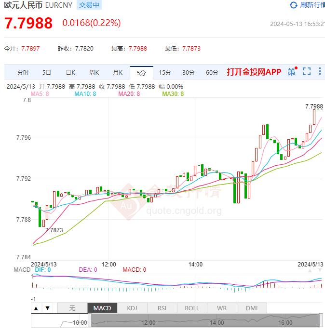The height and width of the screenshot is (331, 325).
Task: Select the 日K daily candlestick tab
Action: coord(70,73)
